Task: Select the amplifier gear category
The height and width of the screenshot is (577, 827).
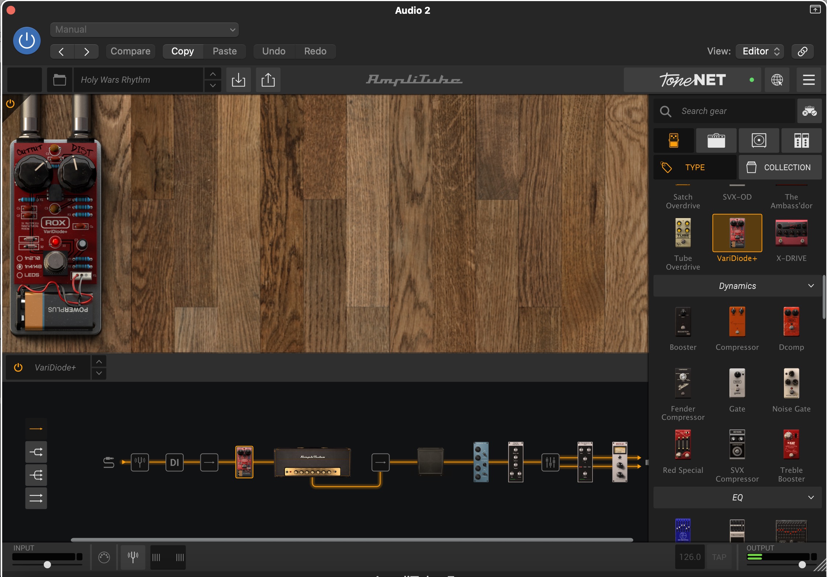Action: (716, 140)
